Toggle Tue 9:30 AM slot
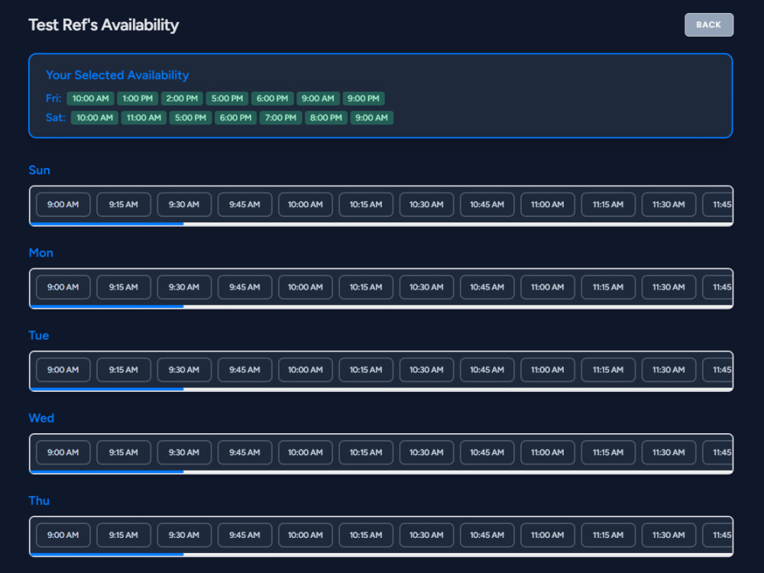This screenshot has width=764, height=573. pos(184,370)
